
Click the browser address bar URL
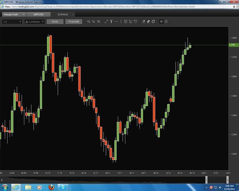click(100, 7)
